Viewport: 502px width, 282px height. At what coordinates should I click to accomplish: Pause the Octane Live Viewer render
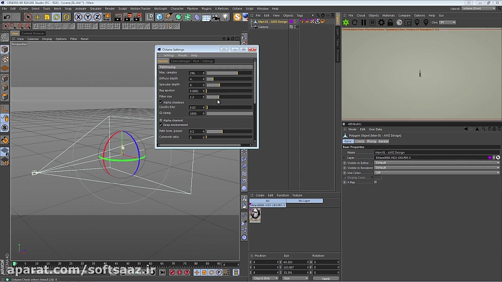[x=364, y=22]
